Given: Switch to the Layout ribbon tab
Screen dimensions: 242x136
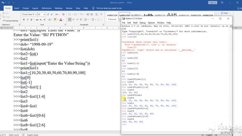Looking at the screenshot, I should pyautogui.click(x=35, y=8).
